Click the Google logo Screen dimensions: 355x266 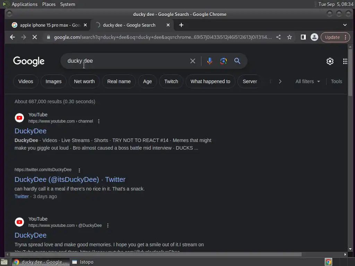pyautogui.click(x=29, y=61)
